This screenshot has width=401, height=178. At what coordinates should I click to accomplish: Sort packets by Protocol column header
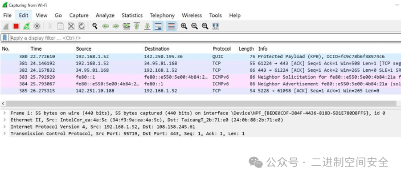pyautogui.click(x=221, y=49)
